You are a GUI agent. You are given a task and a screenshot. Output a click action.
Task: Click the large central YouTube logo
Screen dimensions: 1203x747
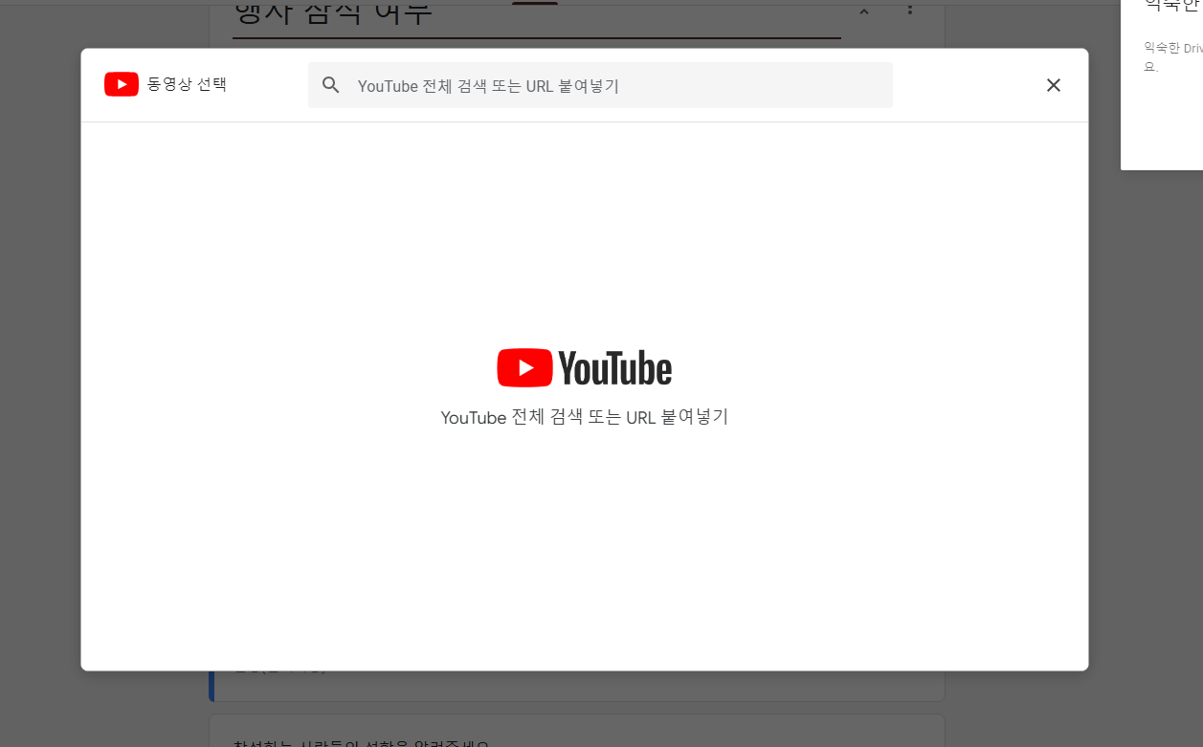584,367
